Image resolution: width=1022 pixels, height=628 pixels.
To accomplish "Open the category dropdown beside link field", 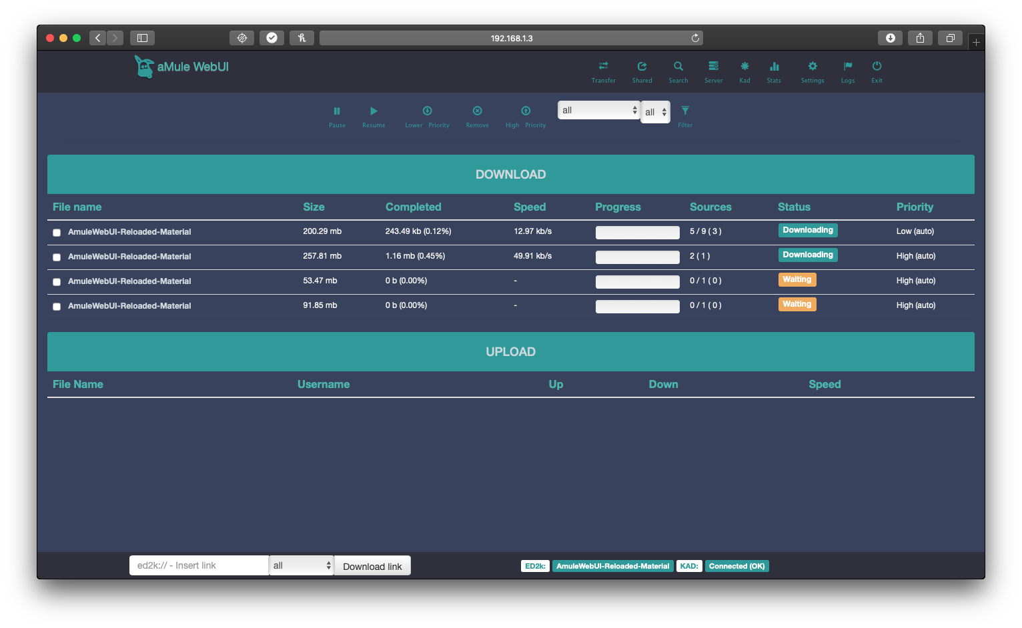I will pos(301,565).
